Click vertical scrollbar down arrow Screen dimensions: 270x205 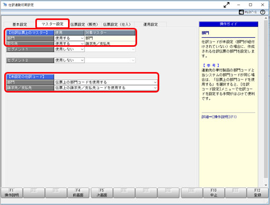[x=266, y=185]
